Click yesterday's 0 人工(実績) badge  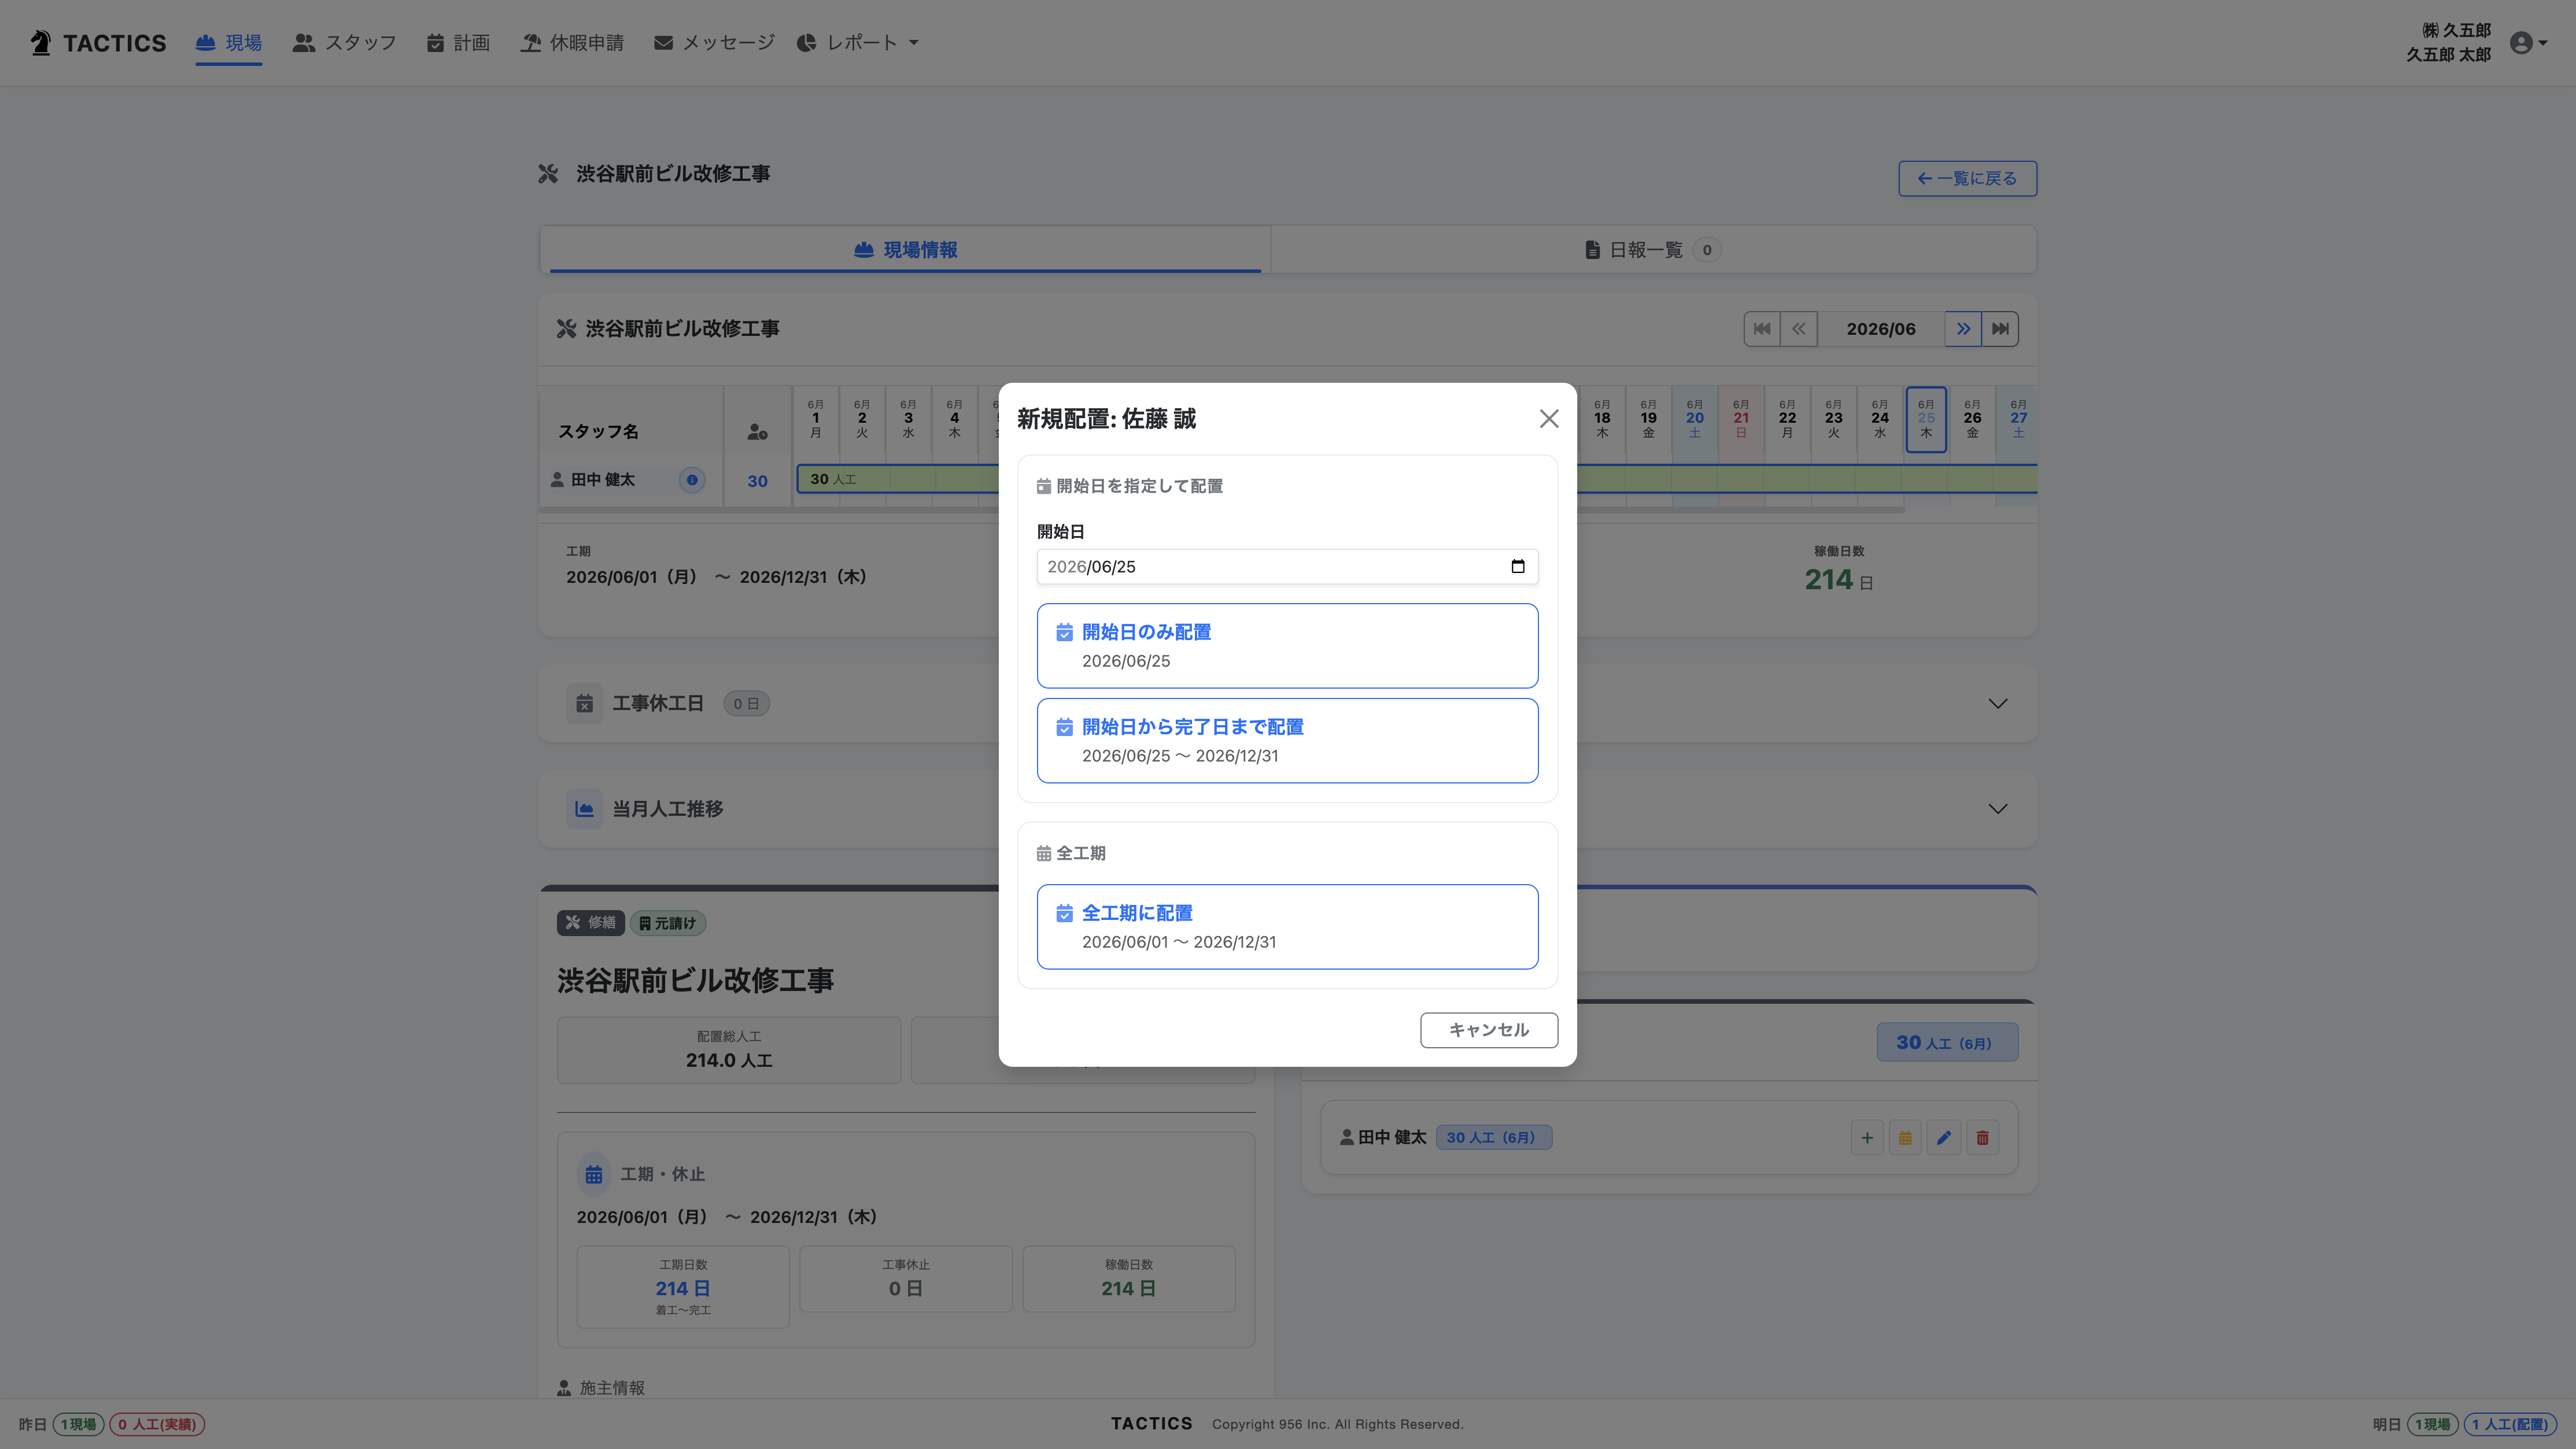(x=157, y=1424)
